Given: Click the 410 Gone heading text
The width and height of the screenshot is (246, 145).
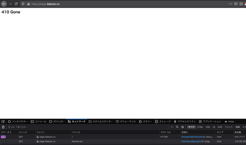Looking at the screenshot, I should [x=11, y=12].
